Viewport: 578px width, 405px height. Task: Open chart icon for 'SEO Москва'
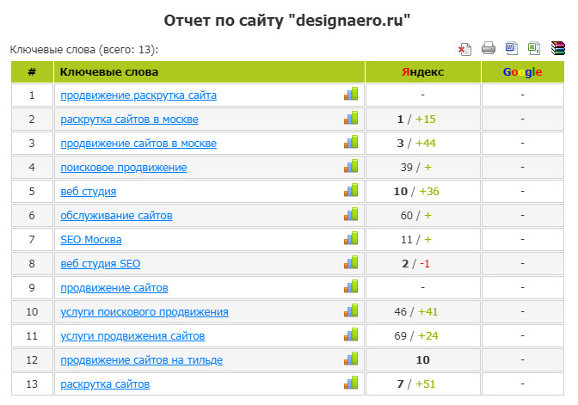(x=351, y=238)
